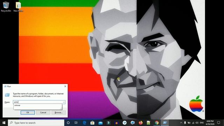
Task: Click Cancel in the Run dialog
Action: tap(43, 112)
